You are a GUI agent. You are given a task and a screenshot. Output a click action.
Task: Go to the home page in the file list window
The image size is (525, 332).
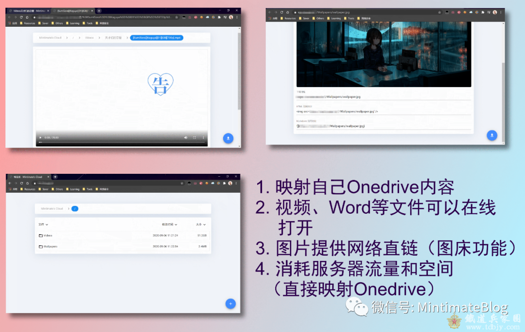pos(27,183)
